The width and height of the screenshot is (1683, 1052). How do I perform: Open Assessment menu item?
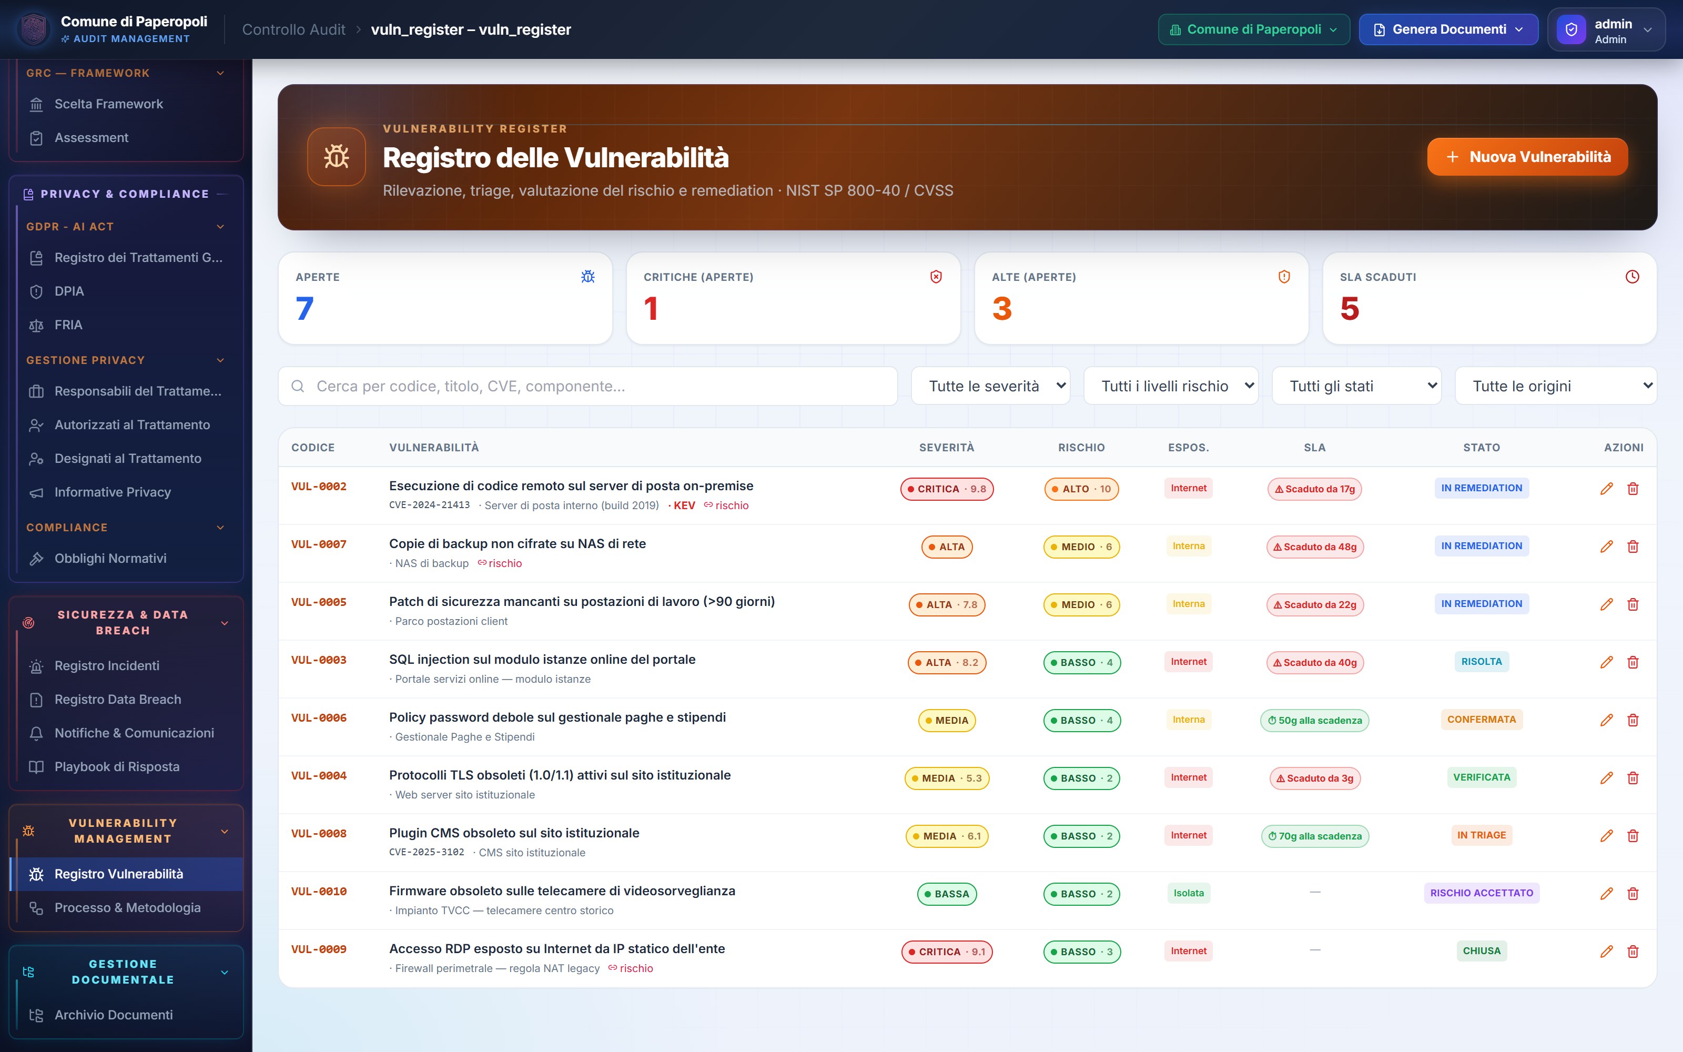coord(127,138)
